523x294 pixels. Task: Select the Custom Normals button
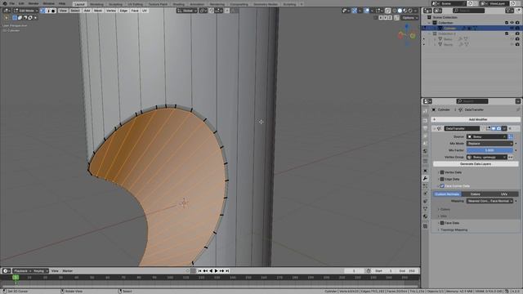[x=447, y=194]
